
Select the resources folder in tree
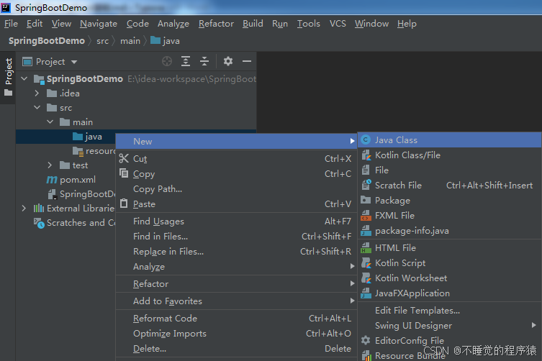tap(94, 151)
